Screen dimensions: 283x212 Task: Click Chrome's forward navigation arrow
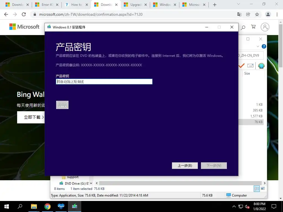(x=15, y=14)
